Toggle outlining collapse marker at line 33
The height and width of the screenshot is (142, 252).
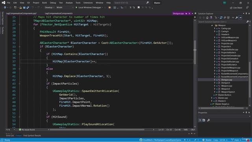click(20, 47)
